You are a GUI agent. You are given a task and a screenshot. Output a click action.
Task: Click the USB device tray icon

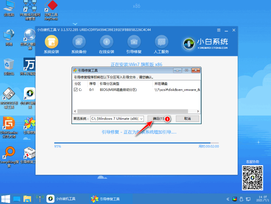point(241,199)
